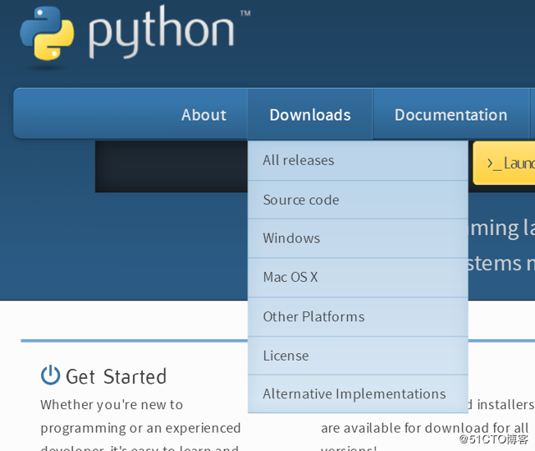Click the Get Started power icon
535x451 pixels.
pos(51,375)
